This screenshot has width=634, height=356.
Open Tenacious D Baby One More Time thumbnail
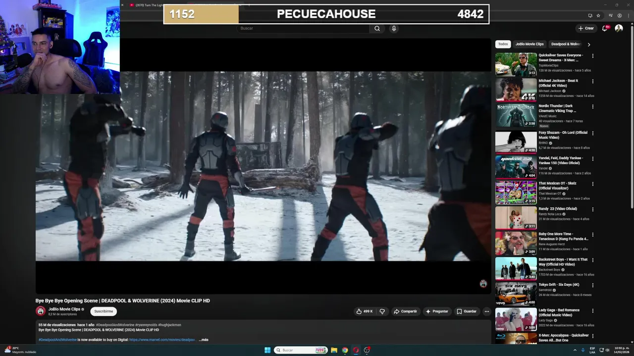click(x=516, y=243)
